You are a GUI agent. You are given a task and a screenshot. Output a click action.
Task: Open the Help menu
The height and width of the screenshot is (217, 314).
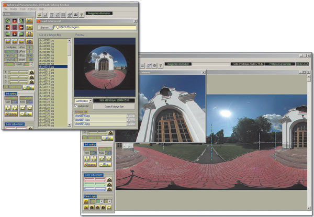coord(41,9)
